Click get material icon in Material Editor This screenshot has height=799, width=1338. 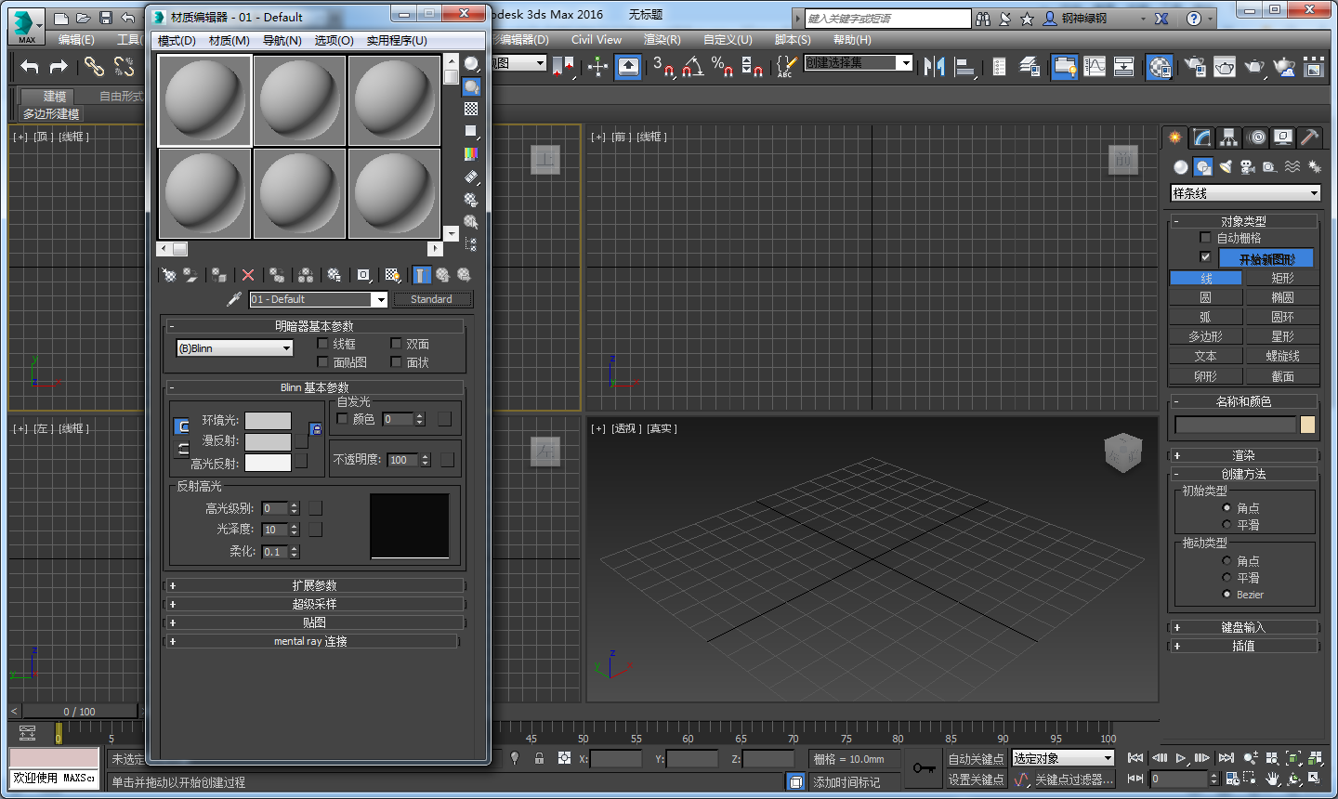(x=169, y=275)
